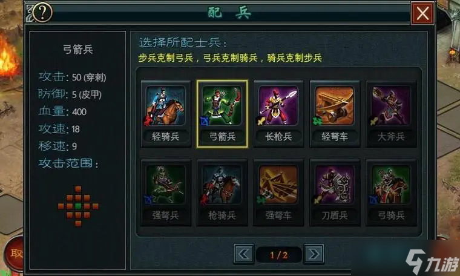Click the 弓箭兵 label under archer icon
The image size is (460, 276).
tap(222, 136)
